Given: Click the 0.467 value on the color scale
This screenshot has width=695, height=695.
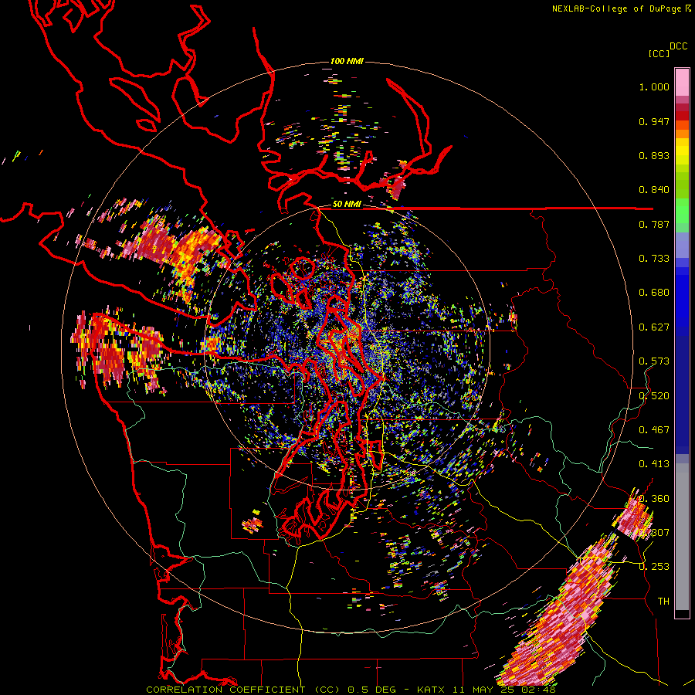Looking at the screenshot, I should pyautogui.click(x=654, y=430).
